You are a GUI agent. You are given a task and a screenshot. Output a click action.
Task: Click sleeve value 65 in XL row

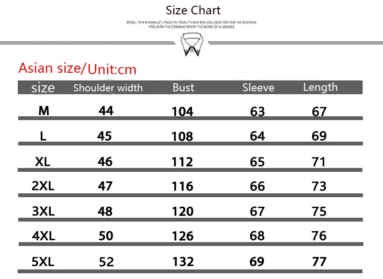point(257,162)
